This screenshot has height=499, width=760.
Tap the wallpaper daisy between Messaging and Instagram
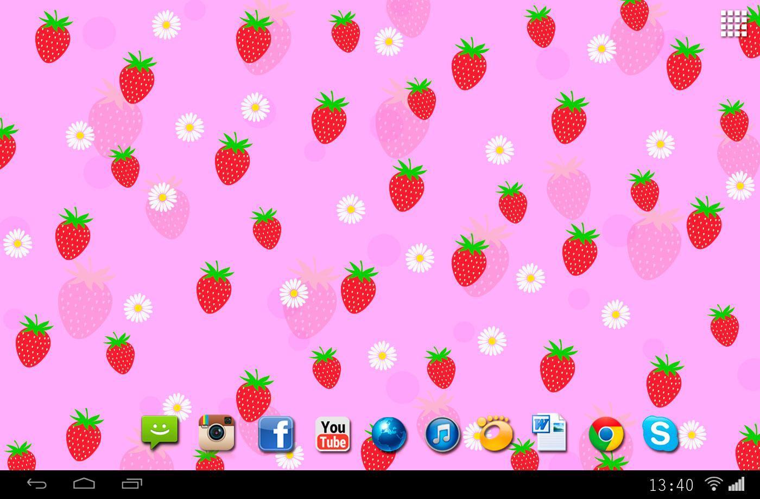(x=177, y=406)
